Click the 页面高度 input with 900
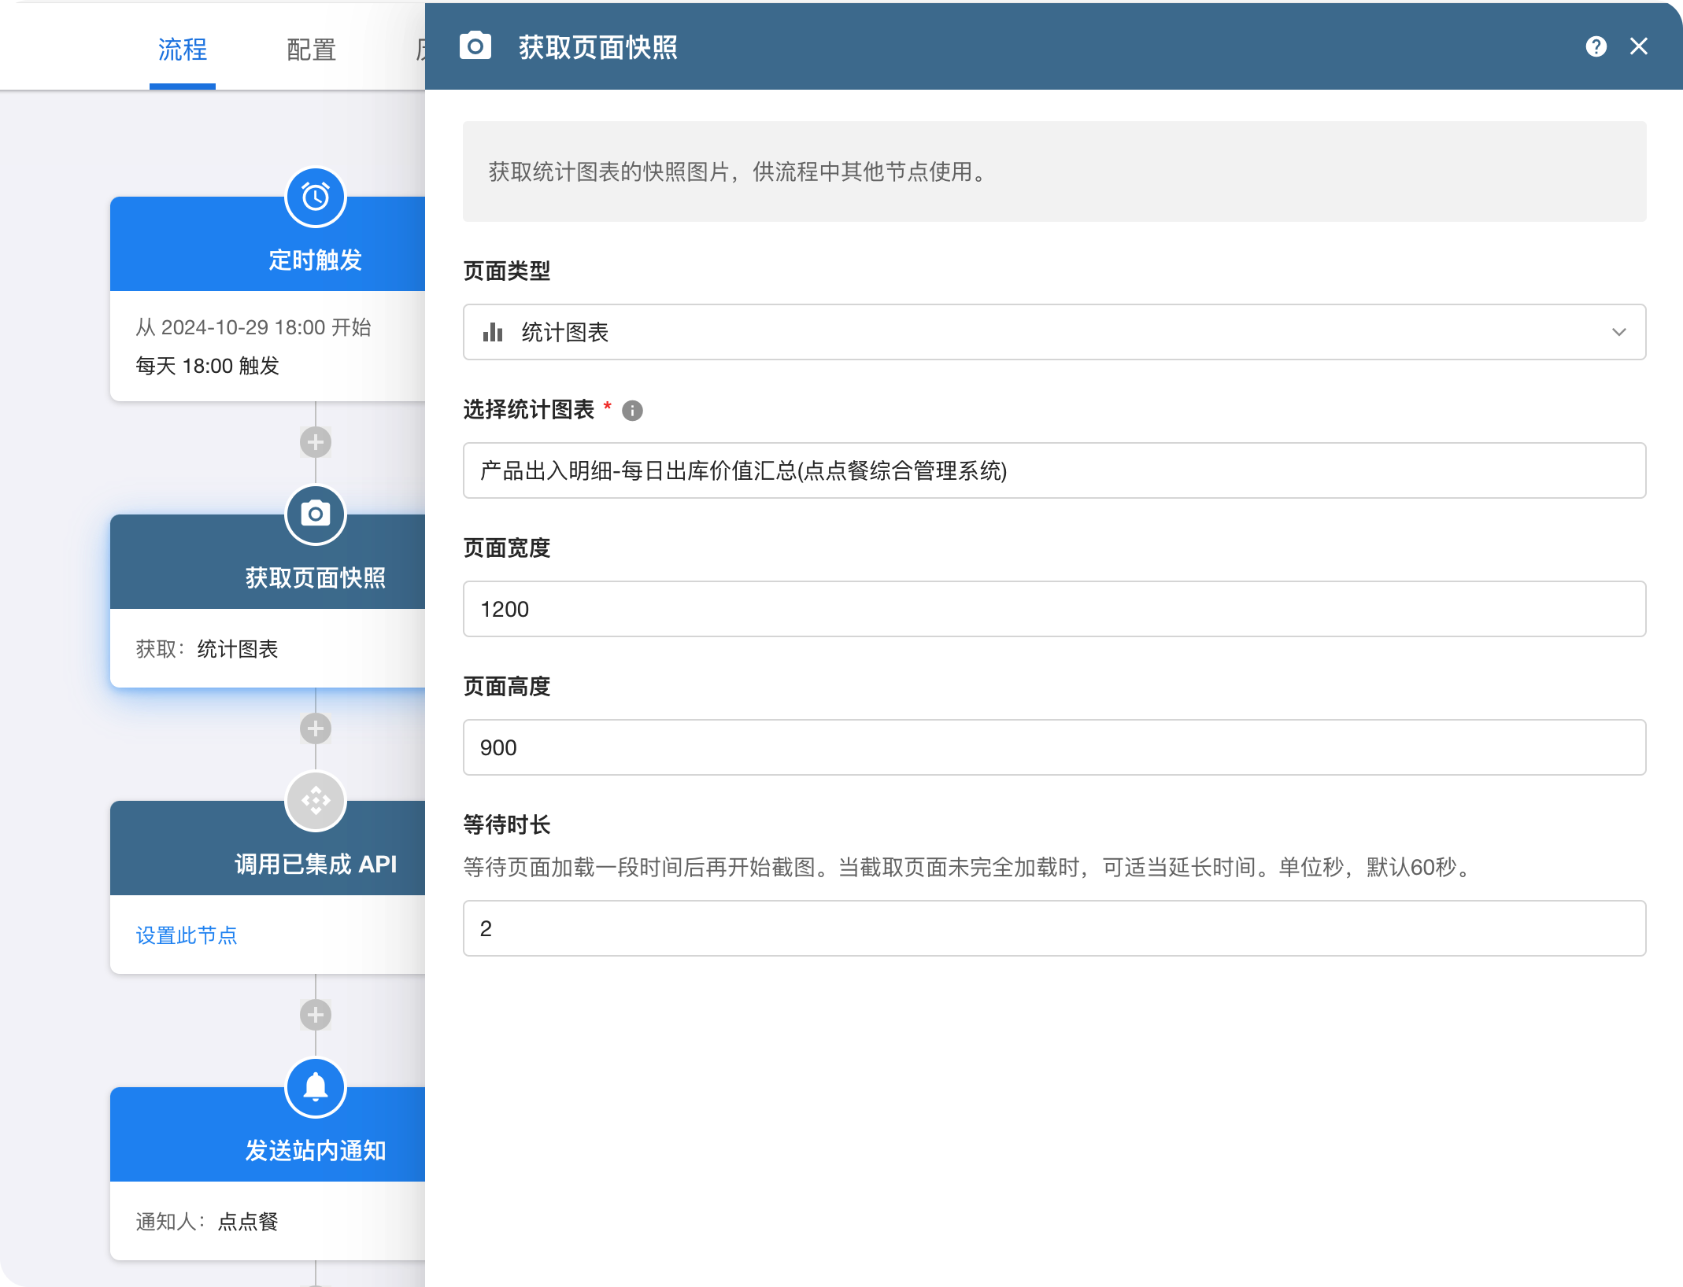Image resolution: width=1683 pixels, height=1287 pixels. tap(1053, 747)
